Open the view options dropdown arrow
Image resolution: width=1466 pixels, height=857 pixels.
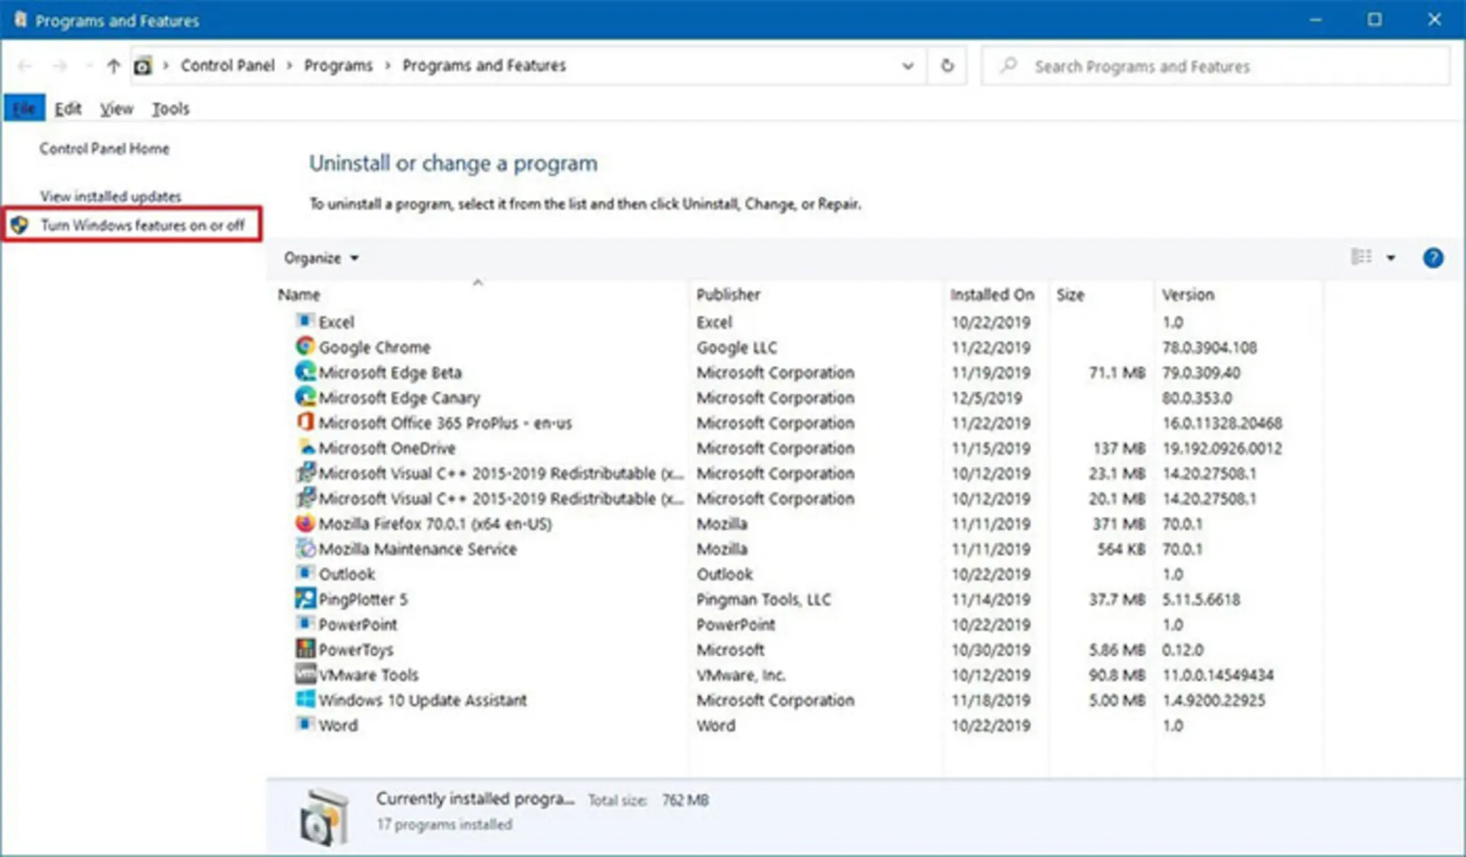point(1391,258)
